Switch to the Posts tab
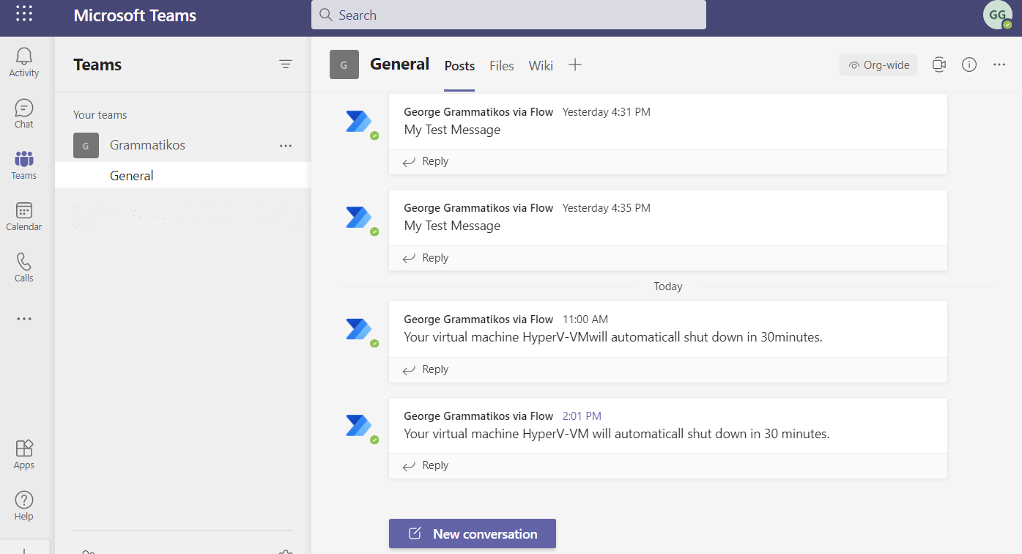This screenshot has height=554, width=1022. (x=459, y=66)
